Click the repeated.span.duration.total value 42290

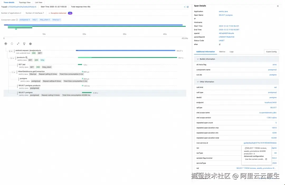point(274,138)
